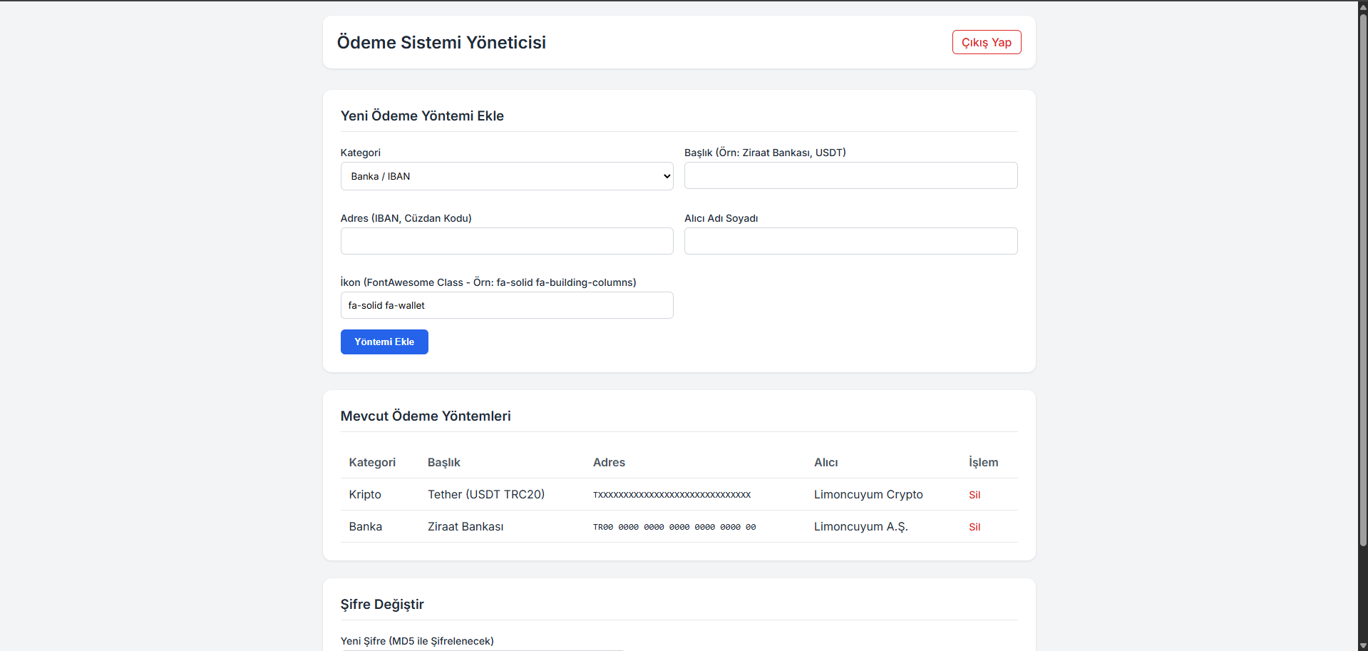Open the Kategori dropdown showing Banka / IBAN
Viewport: 1368px width, 651px height.
coord(506,176)
